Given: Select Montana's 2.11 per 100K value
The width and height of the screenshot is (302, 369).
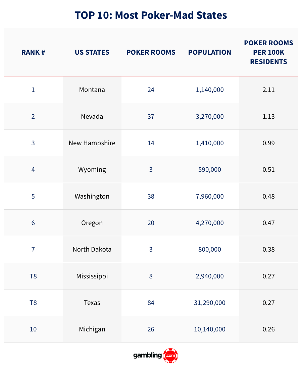Looking at the screenshot, I should pos(268,90).
